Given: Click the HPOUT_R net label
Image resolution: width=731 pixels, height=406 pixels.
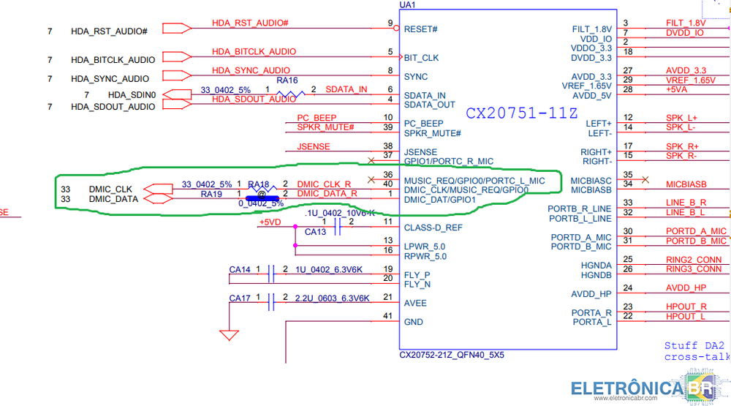Looking at the screenshot, I should click(x=686, y=307).
